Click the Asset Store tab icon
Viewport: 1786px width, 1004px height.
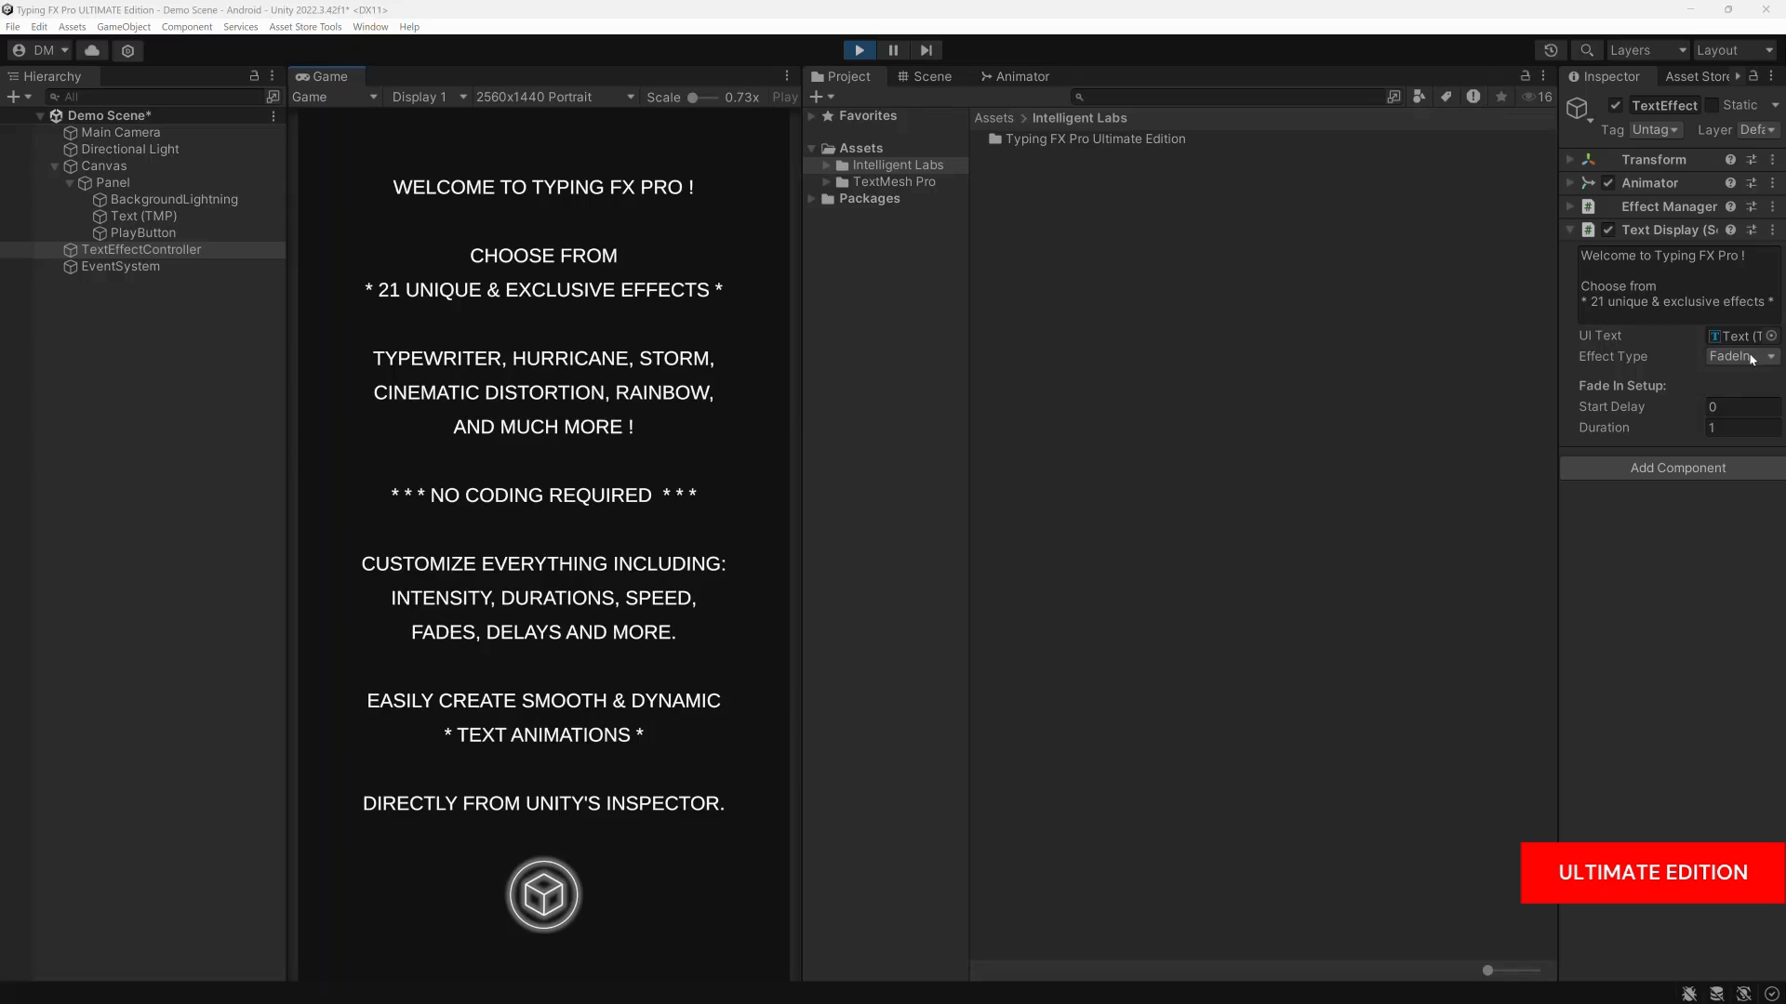(x=1698, y=76)
